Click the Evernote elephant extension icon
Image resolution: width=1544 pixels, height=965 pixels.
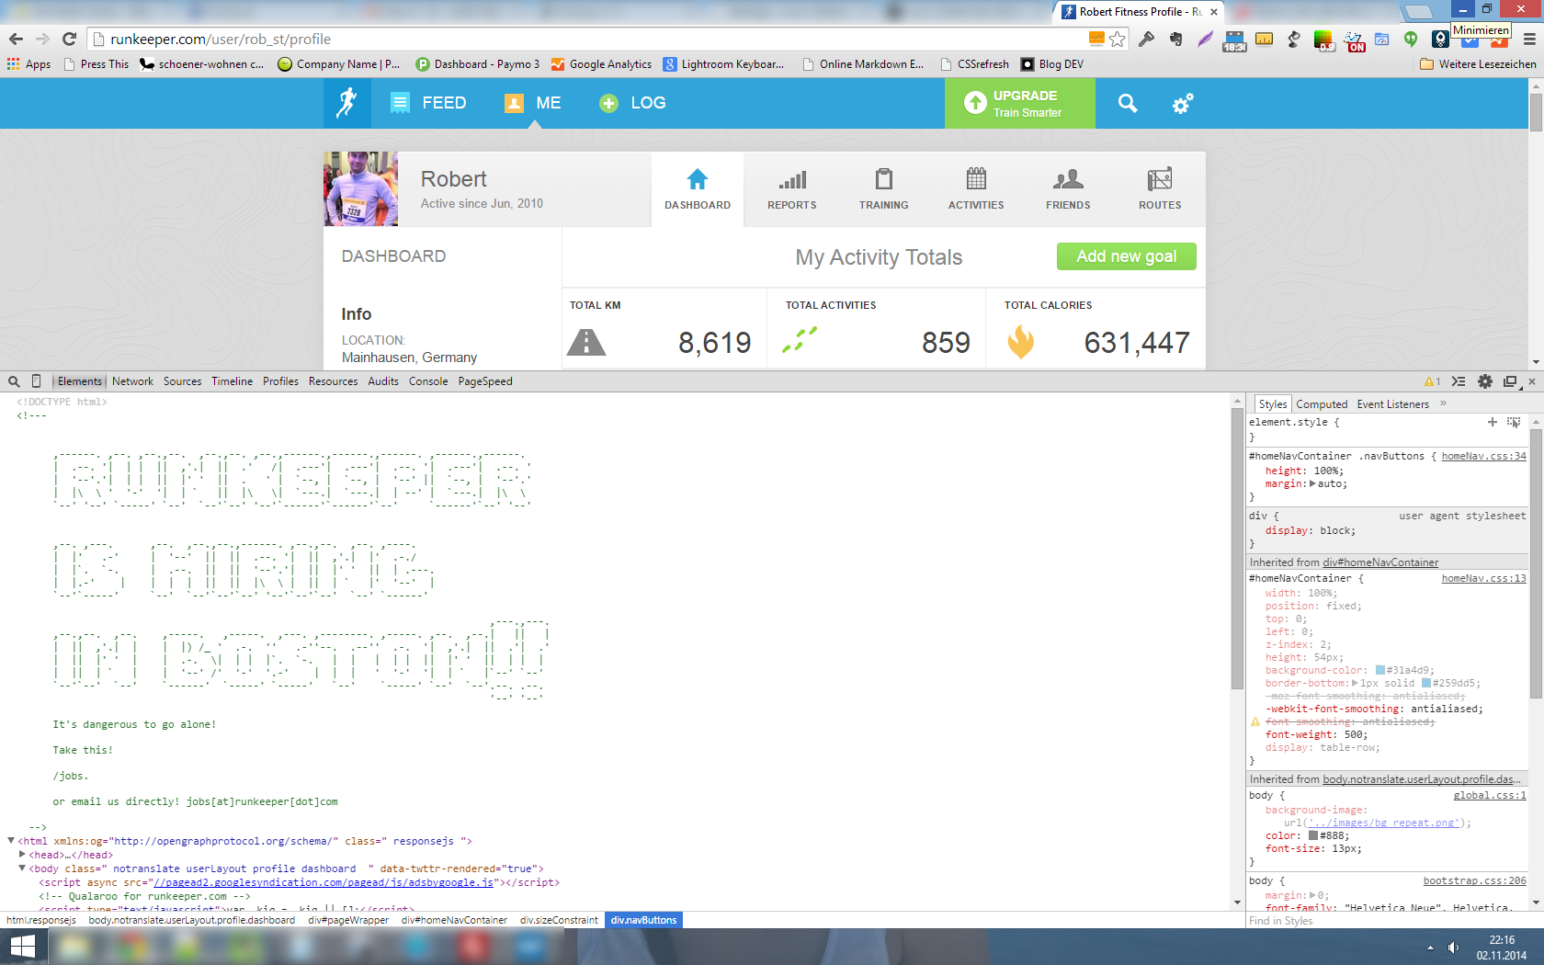(x=1175, y=39)
